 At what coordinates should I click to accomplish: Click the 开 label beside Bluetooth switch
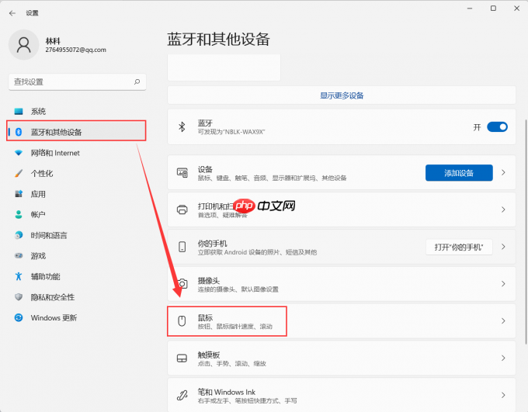point(477,127)
